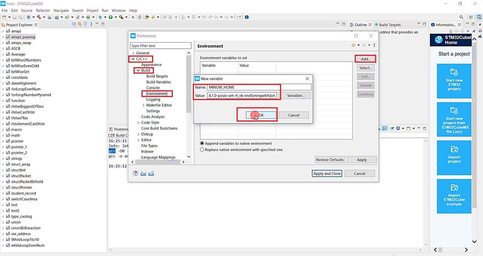Image resolution: width=483 pixels, height=256 pixels.
Task: Click the preferences filter text box
Action: tap(161, 46)
